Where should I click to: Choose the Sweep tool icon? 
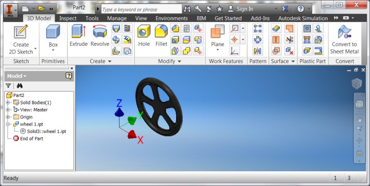tap(116, 40)
